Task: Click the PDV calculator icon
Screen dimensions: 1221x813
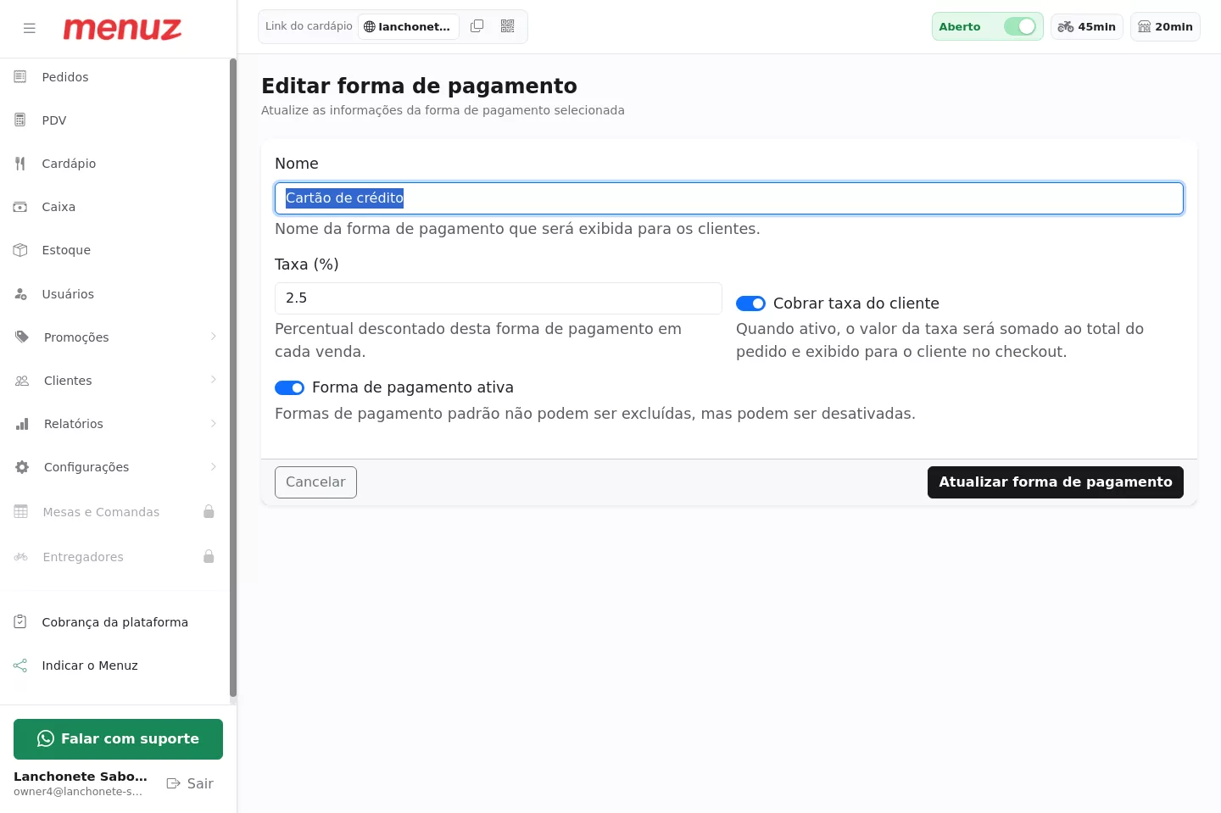Action: point(20,120)
